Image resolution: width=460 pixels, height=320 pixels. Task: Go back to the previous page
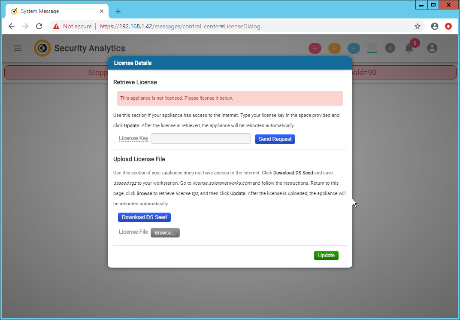pos(12,26)
